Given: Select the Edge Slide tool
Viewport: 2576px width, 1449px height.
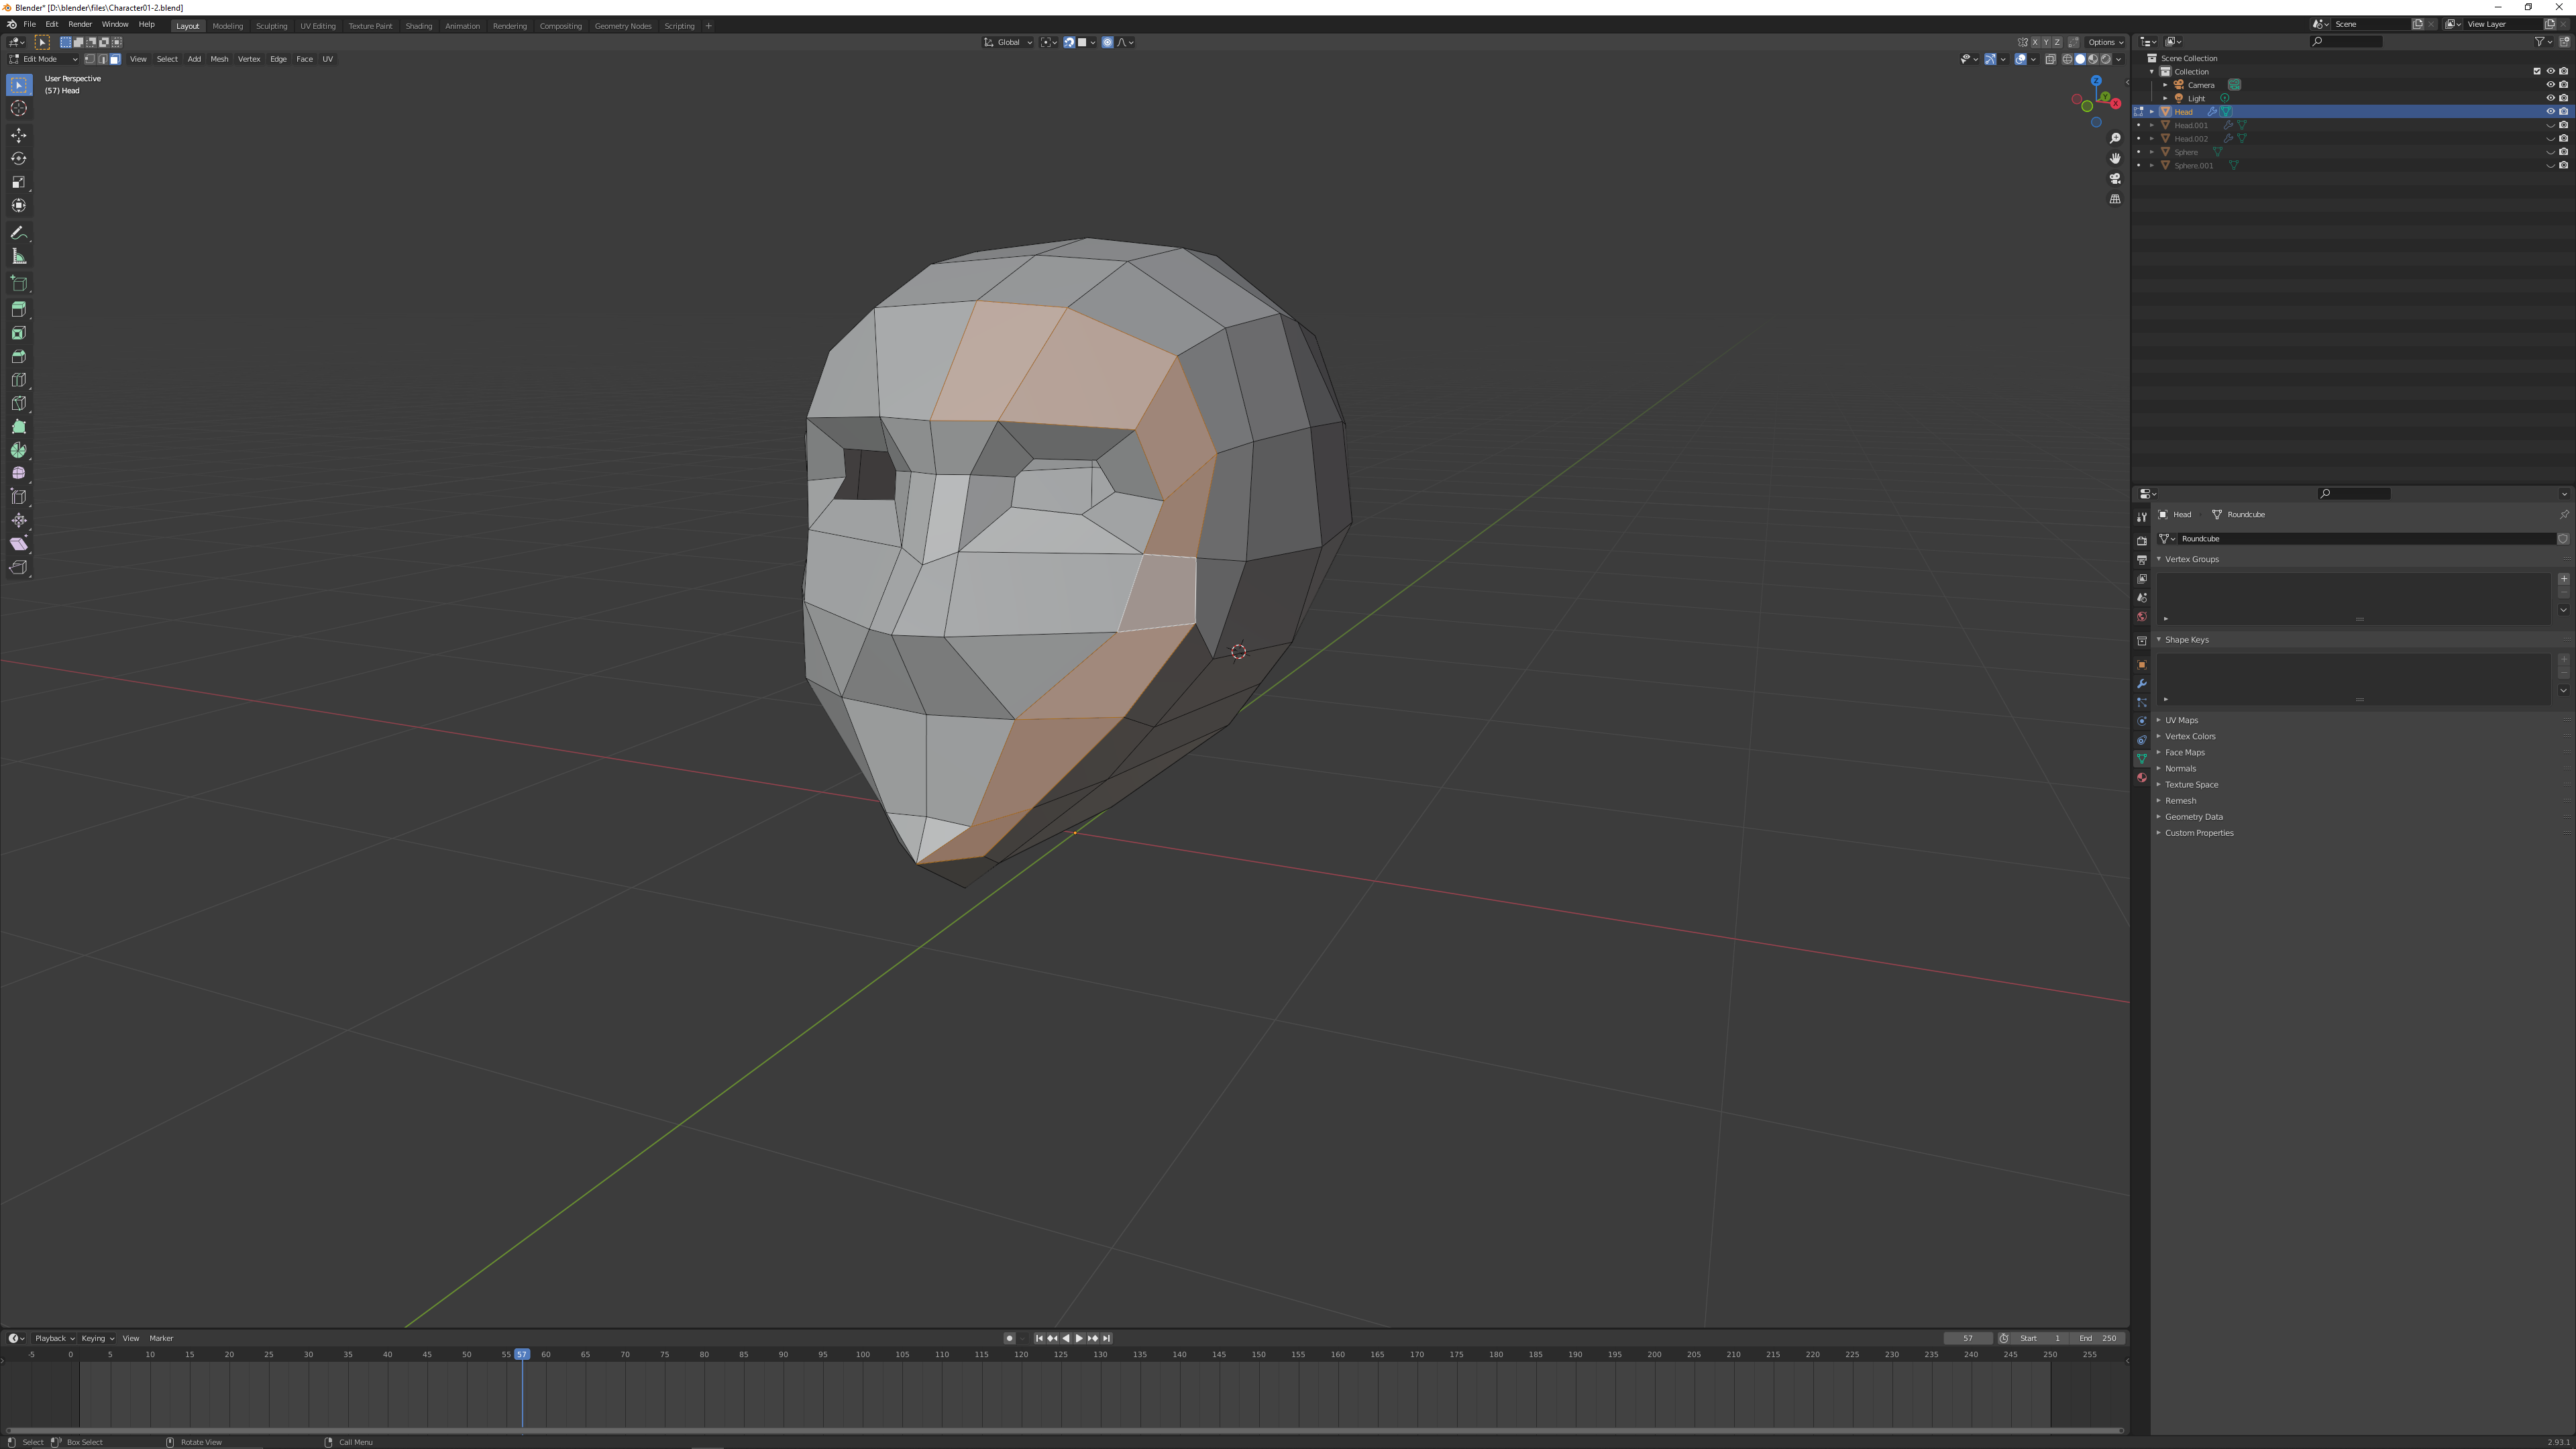Looking at the screenshot, I should [19, 497].
